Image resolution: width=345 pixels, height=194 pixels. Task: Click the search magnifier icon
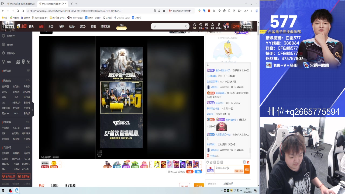click(186, 26)
